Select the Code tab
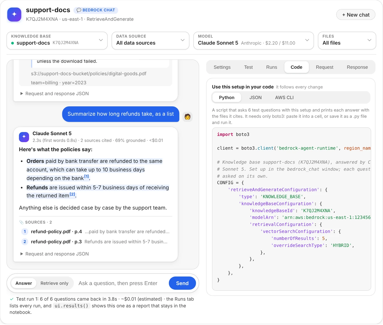The width and height of the screenshot is (383, 325). pyautogui.click(x=297, y=67)
